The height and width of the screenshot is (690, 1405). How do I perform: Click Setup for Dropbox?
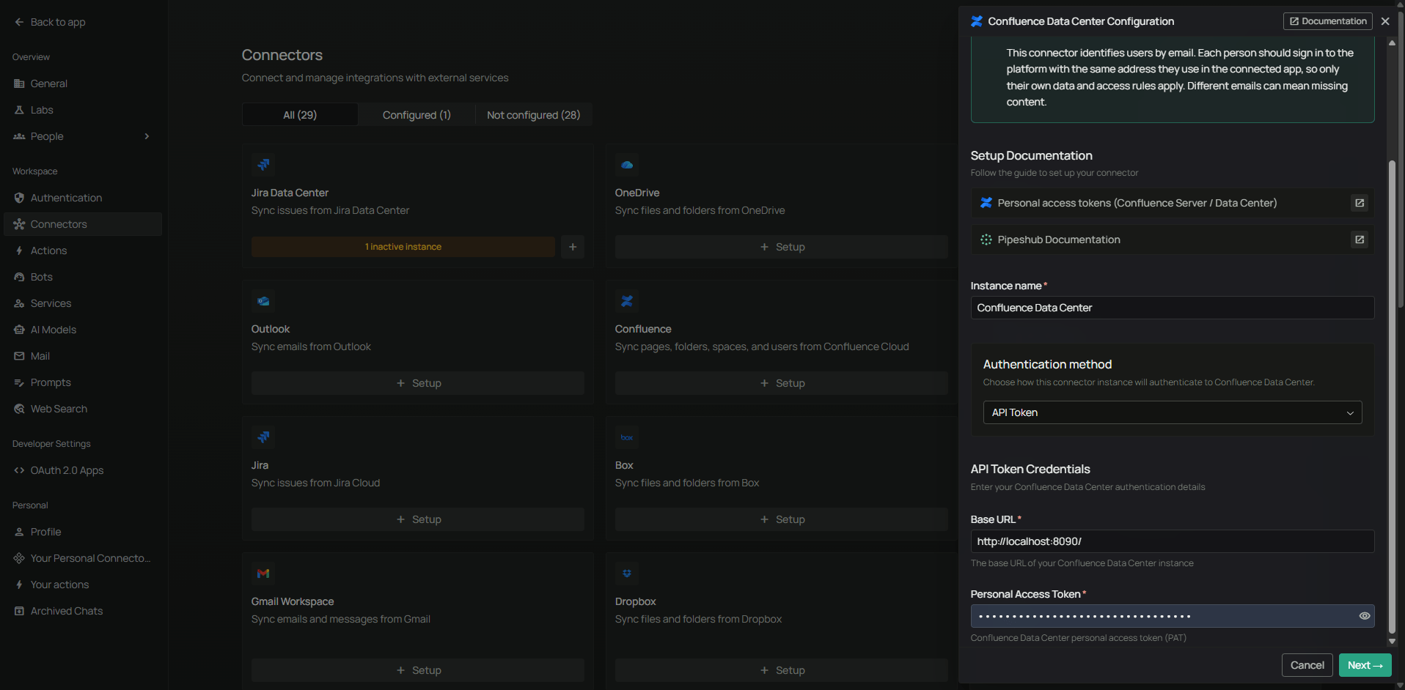tap(782, 670)
